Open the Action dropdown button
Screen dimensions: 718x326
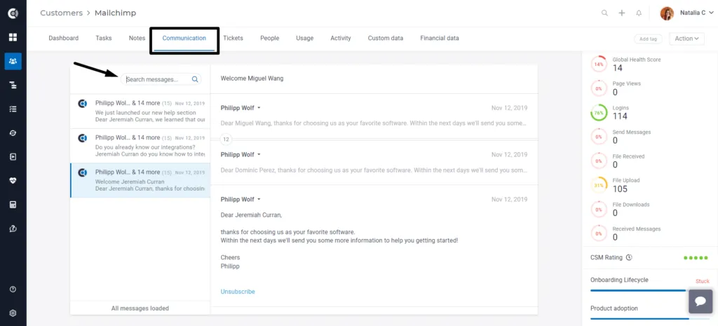click(x=686, y=39)
